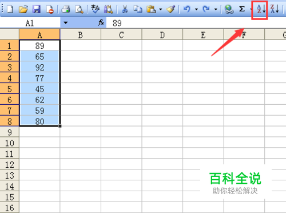Print the sheet using the printer icon
286x213 pixels.
[x=66, y=9]
